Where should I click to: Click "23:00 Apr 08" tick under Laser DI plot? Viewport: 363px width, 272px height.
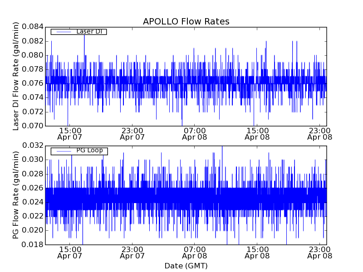320,134
